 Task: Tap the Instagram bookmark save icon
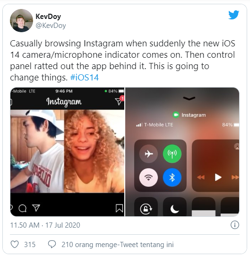click(119, 208)
